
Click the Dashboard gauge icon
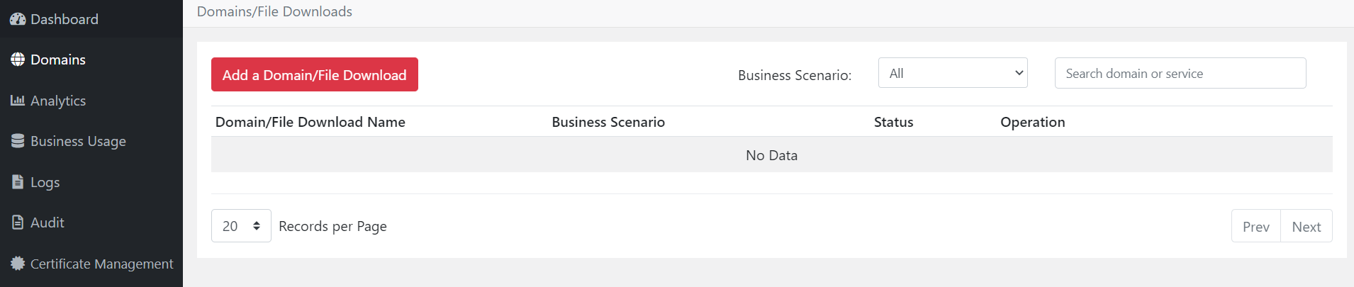(x=18, y=19)
